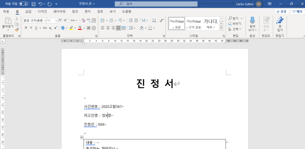Toggle bold formatting
Image resolution: width=305 pixels, height=149 pixels.
26,28
